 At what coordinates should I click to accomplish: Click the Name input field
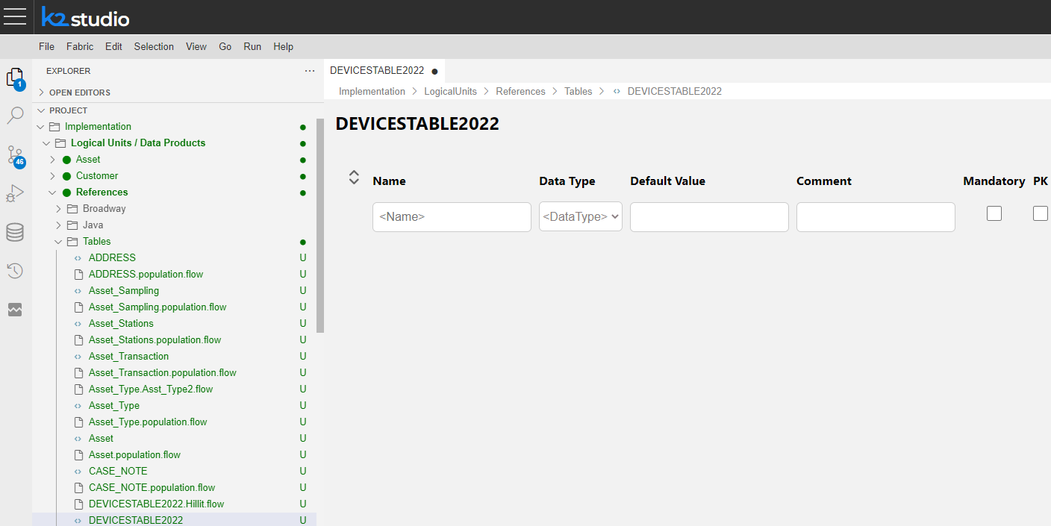click(452, 217)
